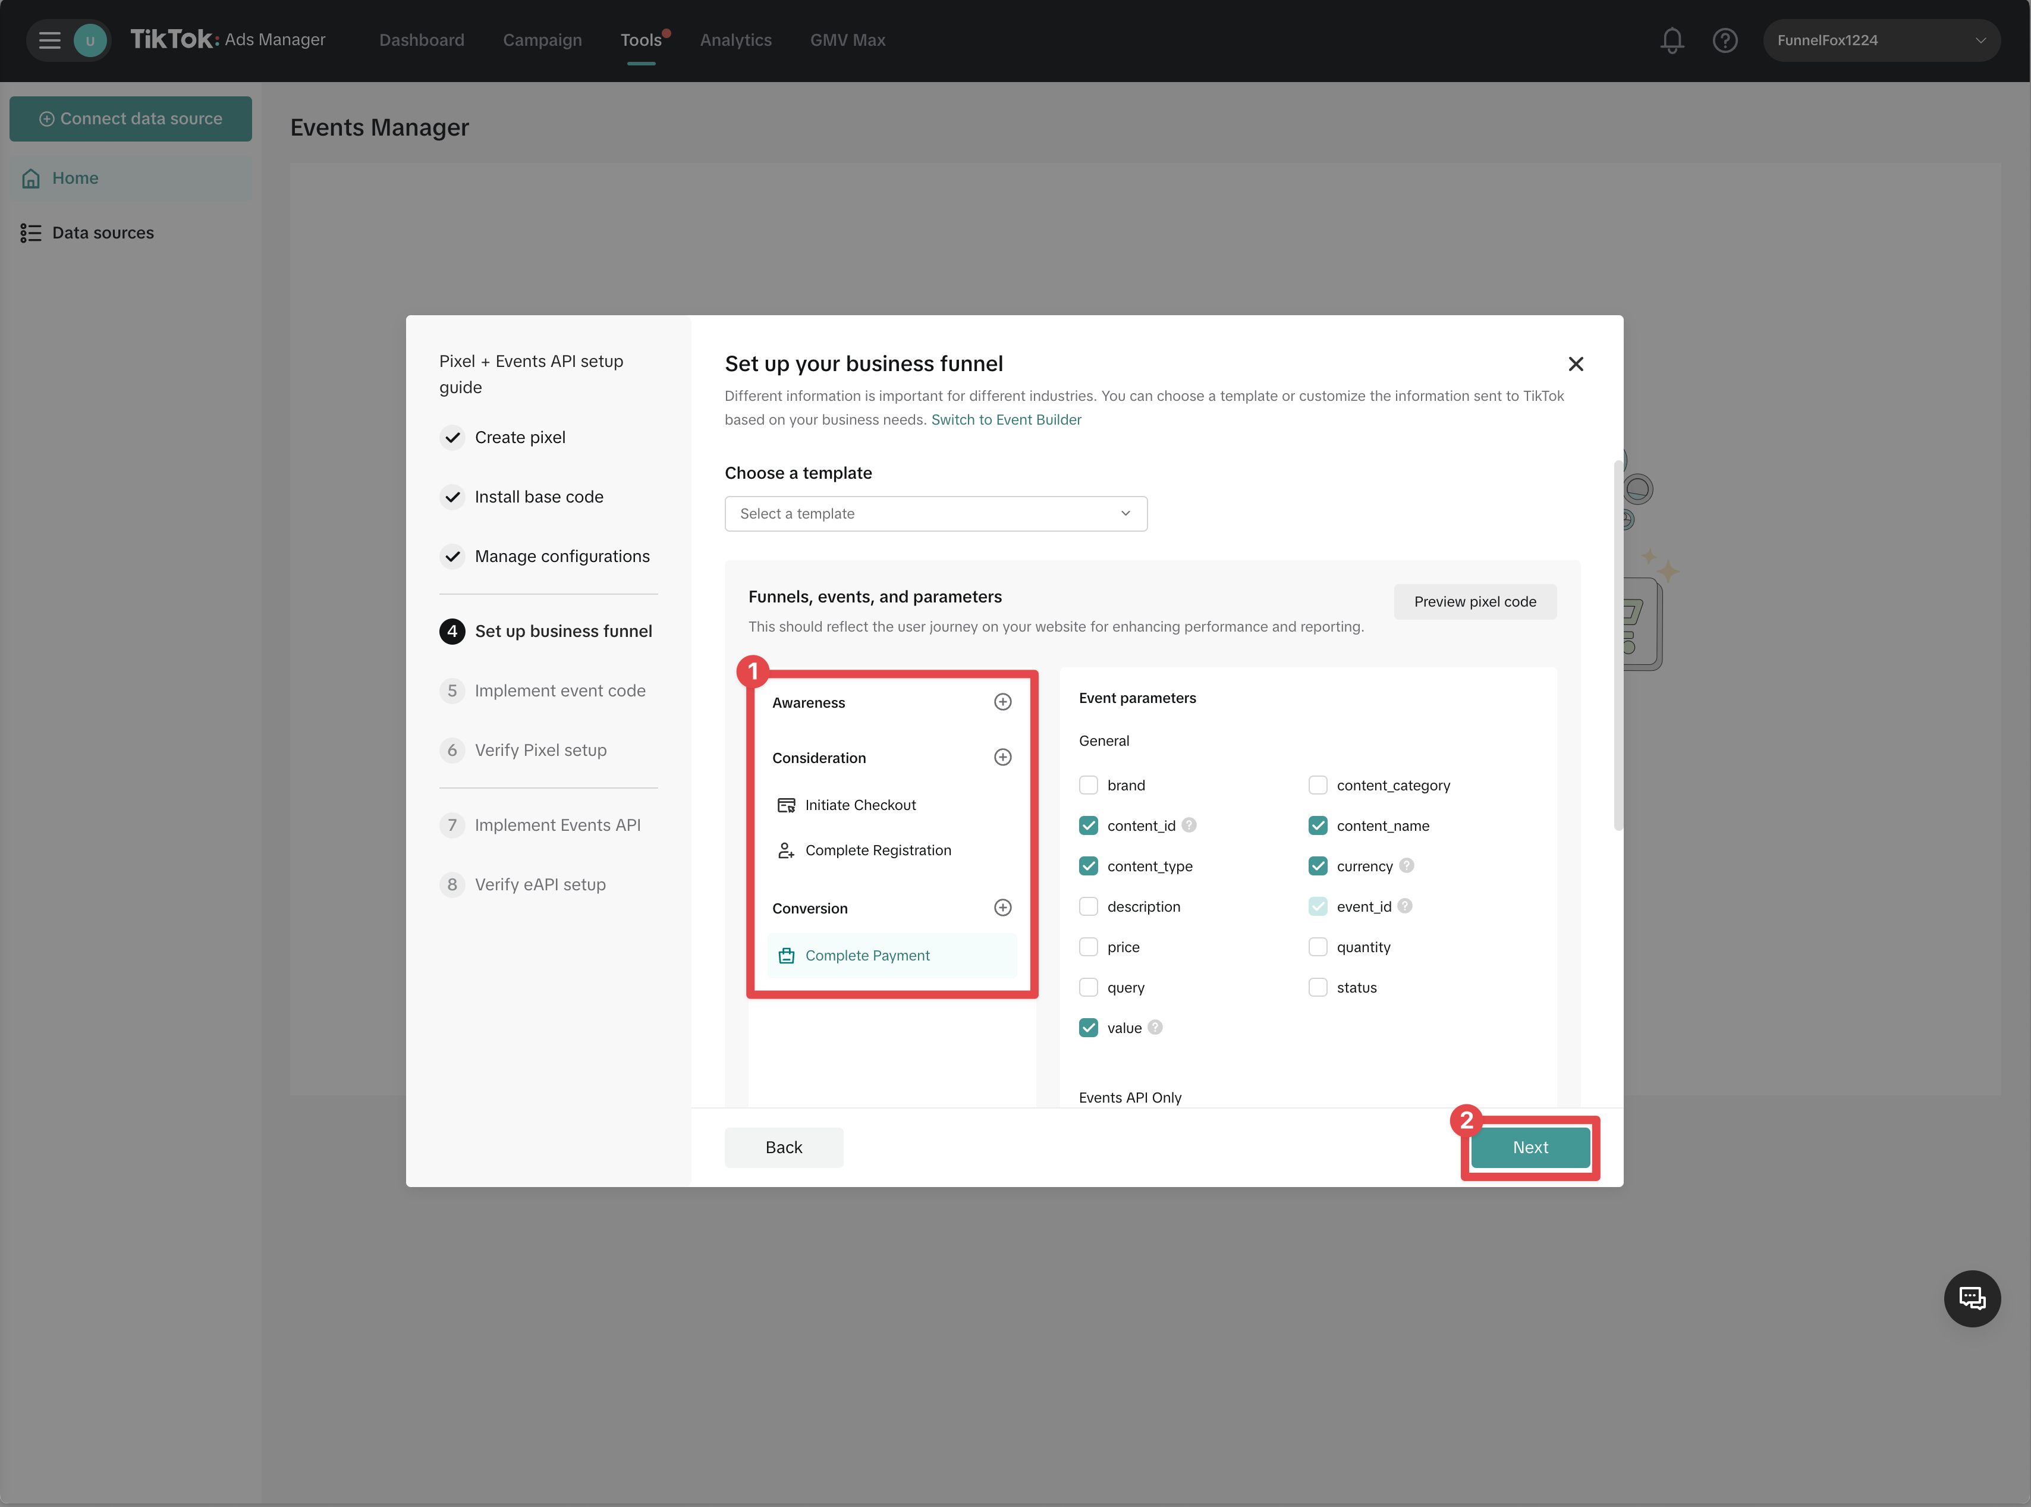
Task: Expand the FunnelFox1224 account dropdown
Action: [x=1881, y=40]
